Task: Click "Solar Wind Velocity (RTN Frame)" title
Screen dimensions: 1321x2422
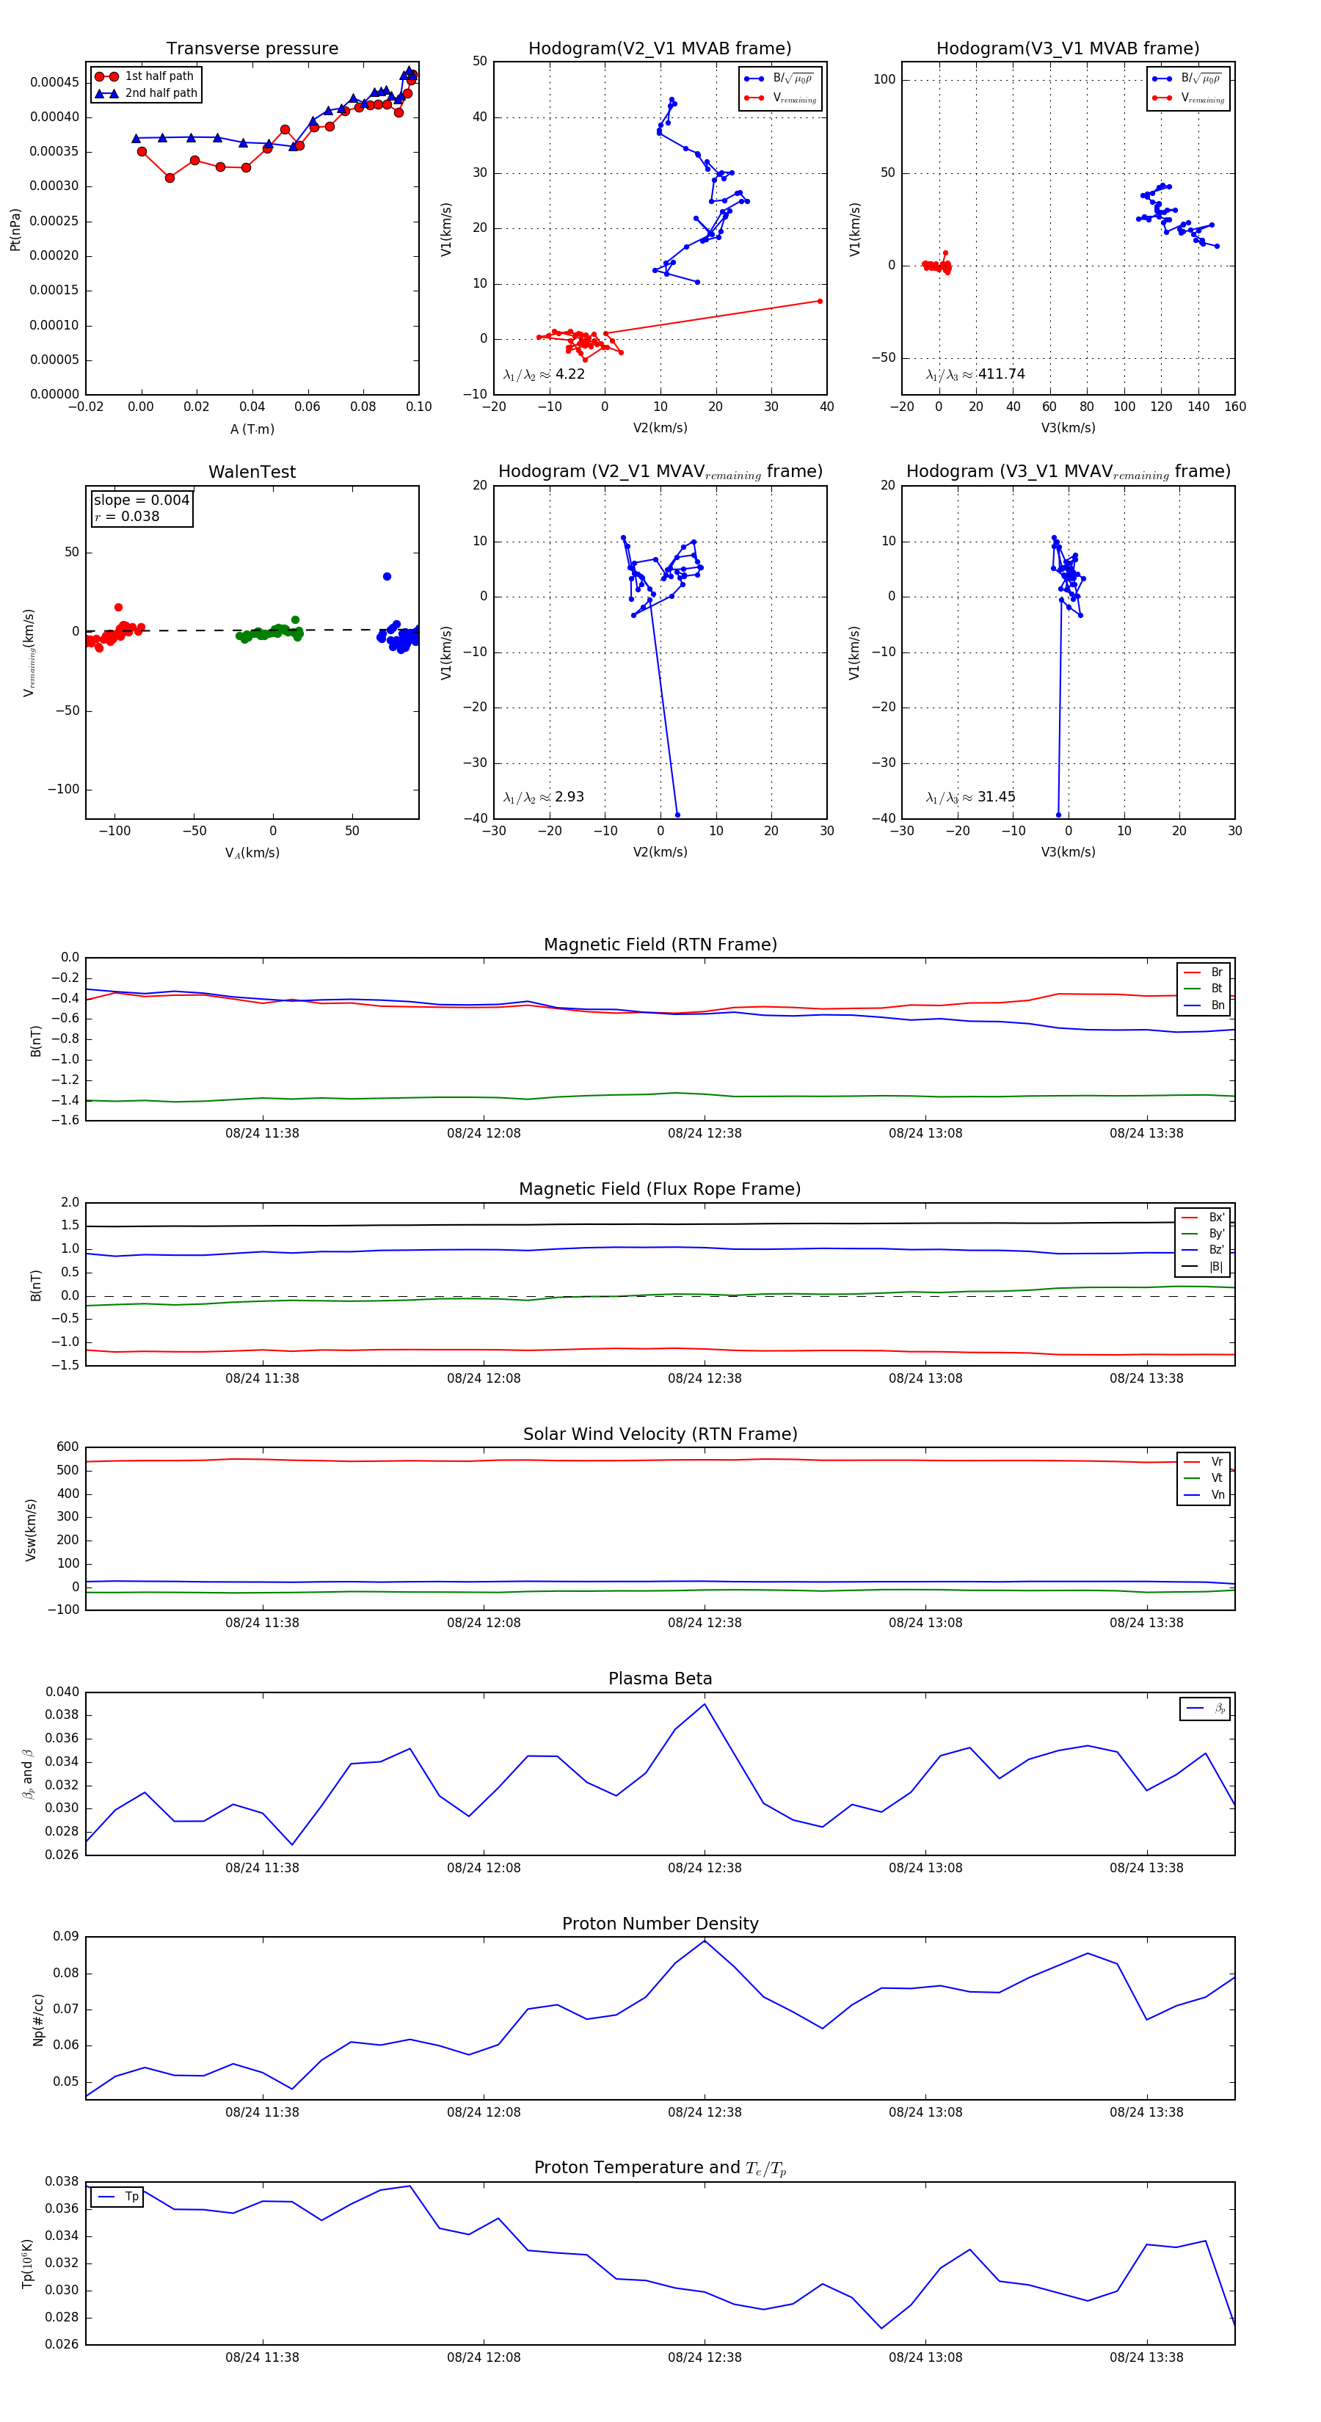Action: click(x=660, y=1434)
